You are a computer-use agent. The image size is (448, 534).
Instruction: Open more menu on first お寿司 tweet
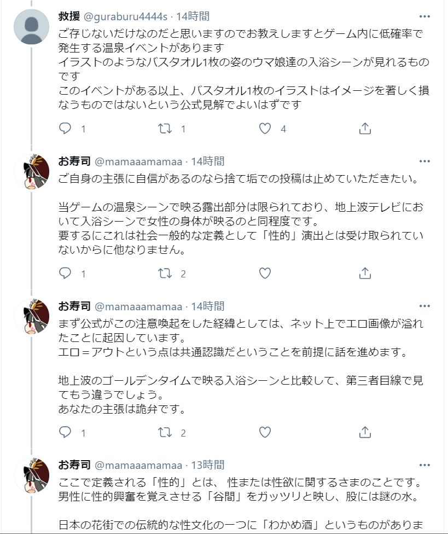click(x=424, y=161)
